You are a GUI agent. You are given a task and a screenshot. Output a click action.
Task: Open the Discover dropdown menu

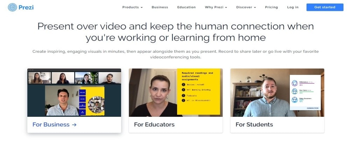pos(246,7)
